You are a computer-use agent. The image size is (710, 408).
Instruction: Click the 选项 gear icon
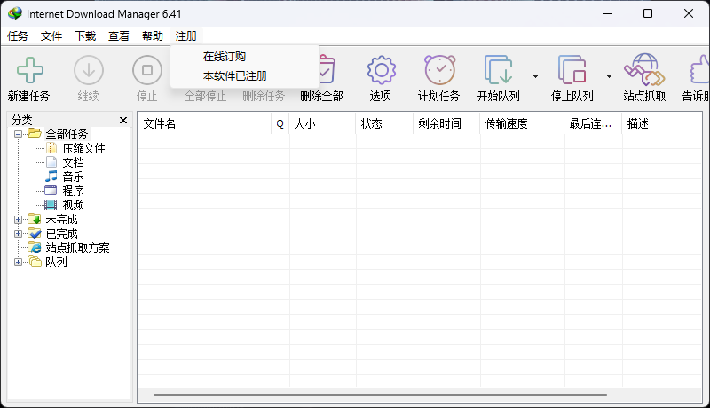click(x=381, y=70)
